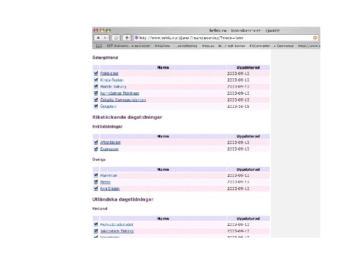Screen dimensions: 357x268
Task: Toggle the Nya Dagen checkbox
Action: 96,189
